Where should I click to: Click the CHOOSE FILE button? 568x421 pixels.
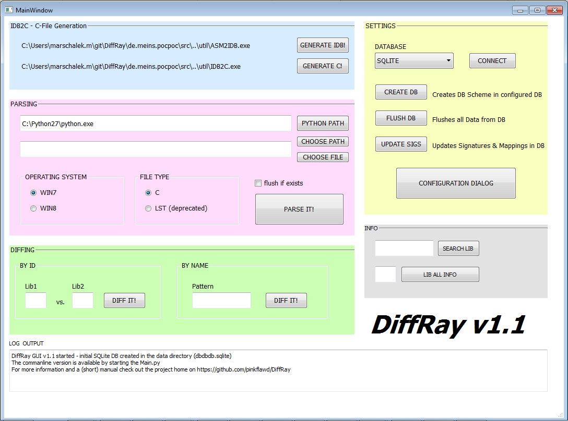pos(323,157)
